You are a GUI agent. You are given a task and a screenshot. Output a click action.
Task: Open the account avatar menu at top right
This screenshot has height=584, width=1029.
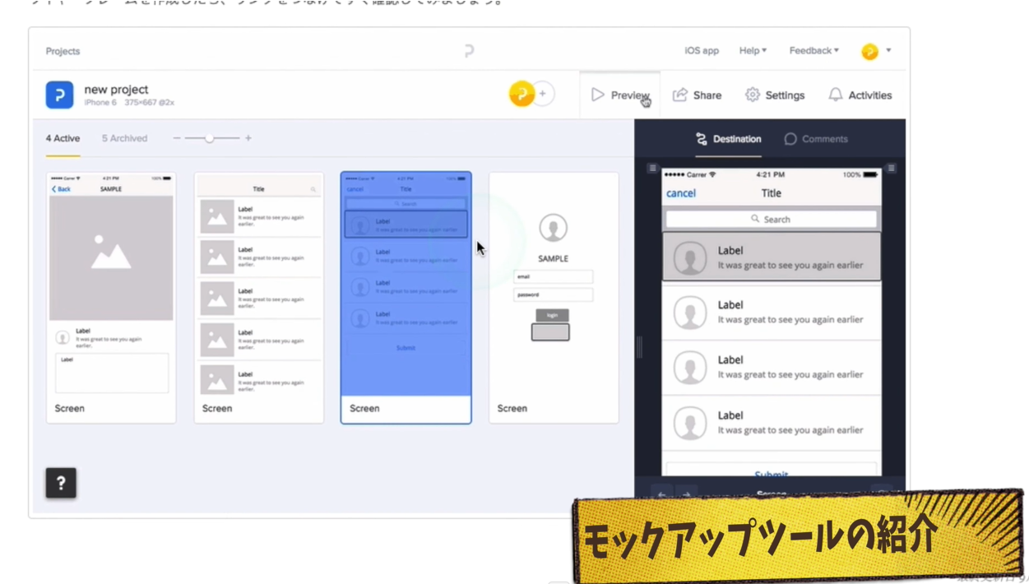[x=876, y=51]
